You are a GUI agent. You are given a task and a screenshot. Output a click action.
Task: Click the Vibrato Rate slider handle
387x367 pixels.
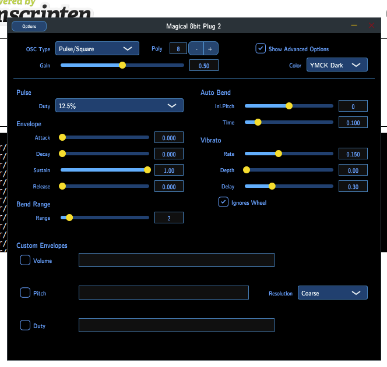(x=279, y=154)
